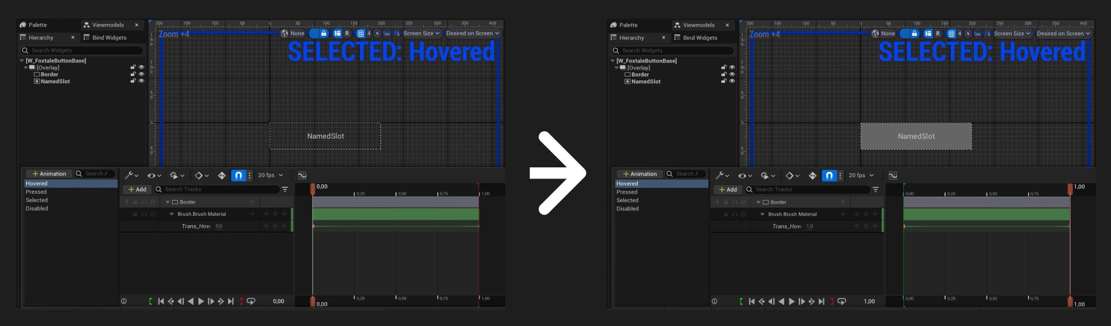Screen dimensions: 1111x326
Task: Click auto-key diamond icon in right editor's toolbar
Action: point(812,176)
